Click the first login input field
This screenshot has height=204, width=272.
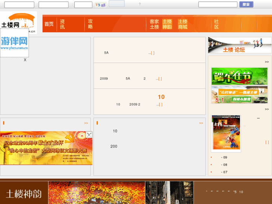pos(19,5)
